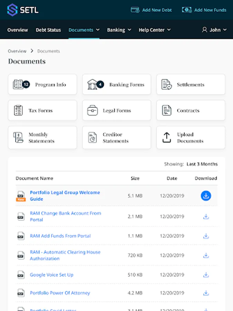This screenshot has width=233, height=311.
Task: Click the 720 KB size value
Action: click(x=135, y=255)
